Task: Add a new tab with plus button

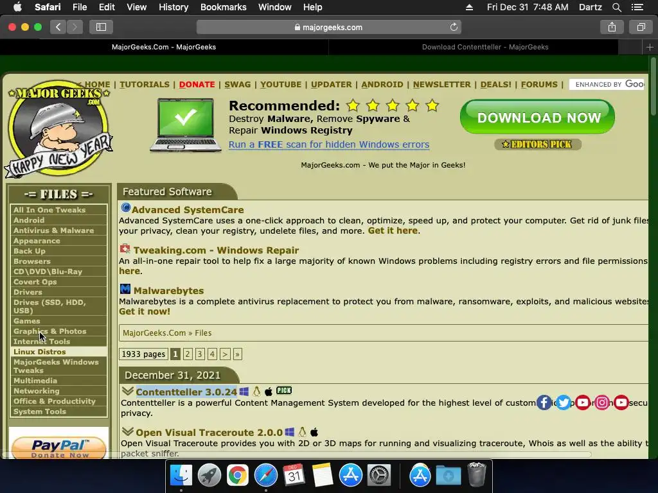Action: (x=650, y=47)
